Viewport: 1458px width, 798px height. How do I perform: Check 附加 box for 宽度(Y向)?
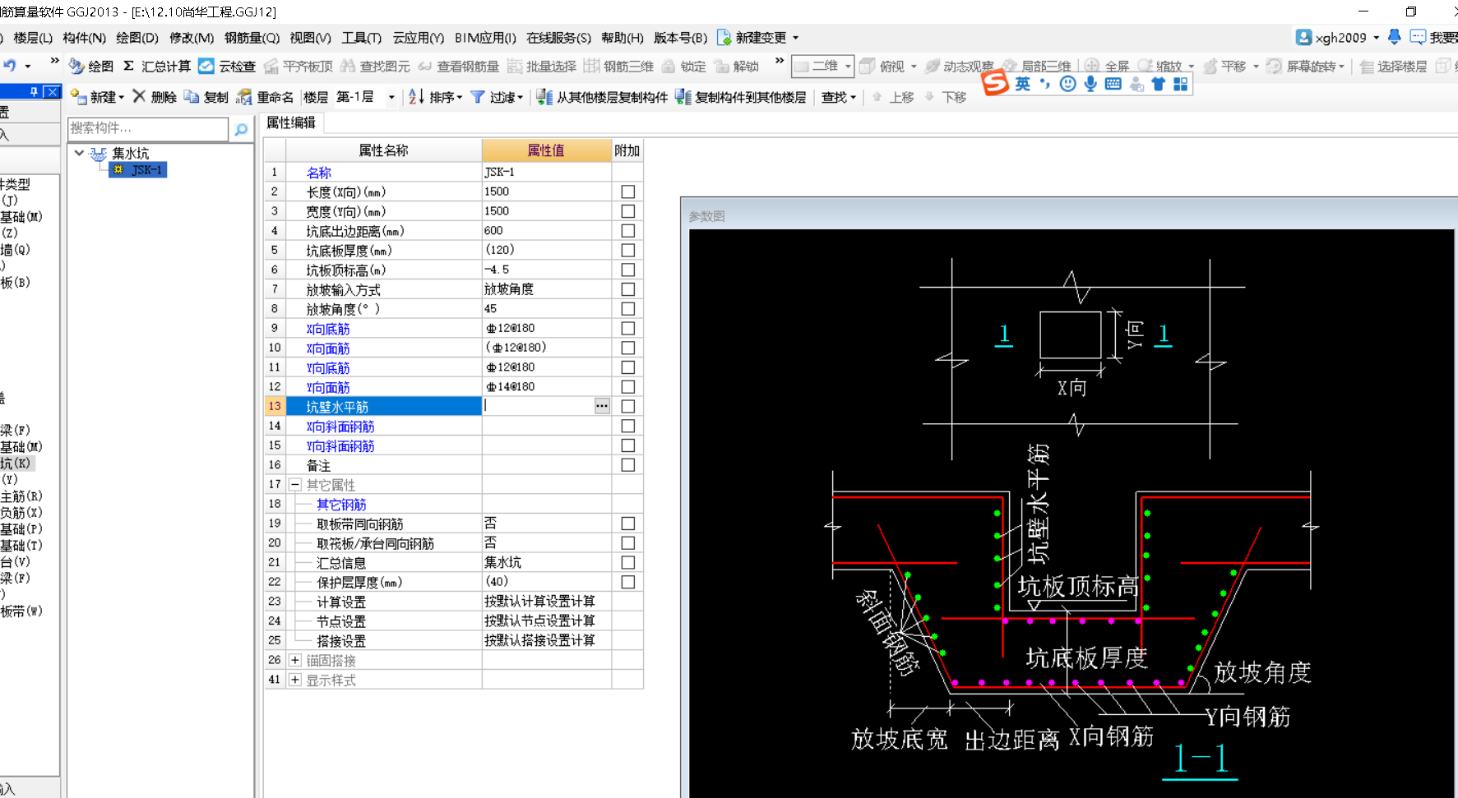tap(628, 211)
